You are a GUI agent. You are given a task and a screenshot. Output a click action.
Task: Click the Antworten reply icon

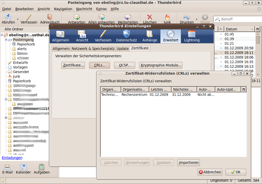(77, 17)
